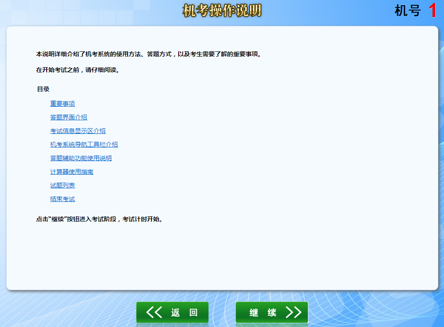
Task: Open the 机考系统导航工具栏介绍 link
Action: [84, 144]
